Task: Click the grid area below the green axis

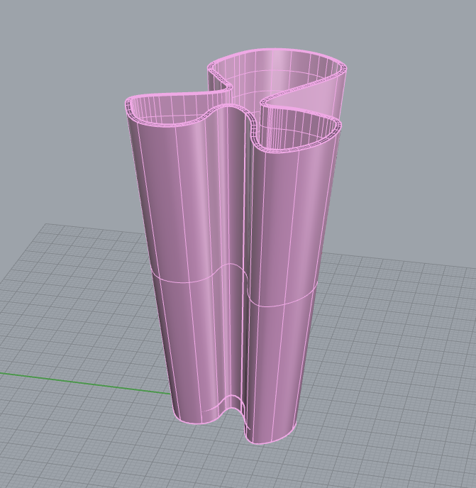Action: [85, 440]
